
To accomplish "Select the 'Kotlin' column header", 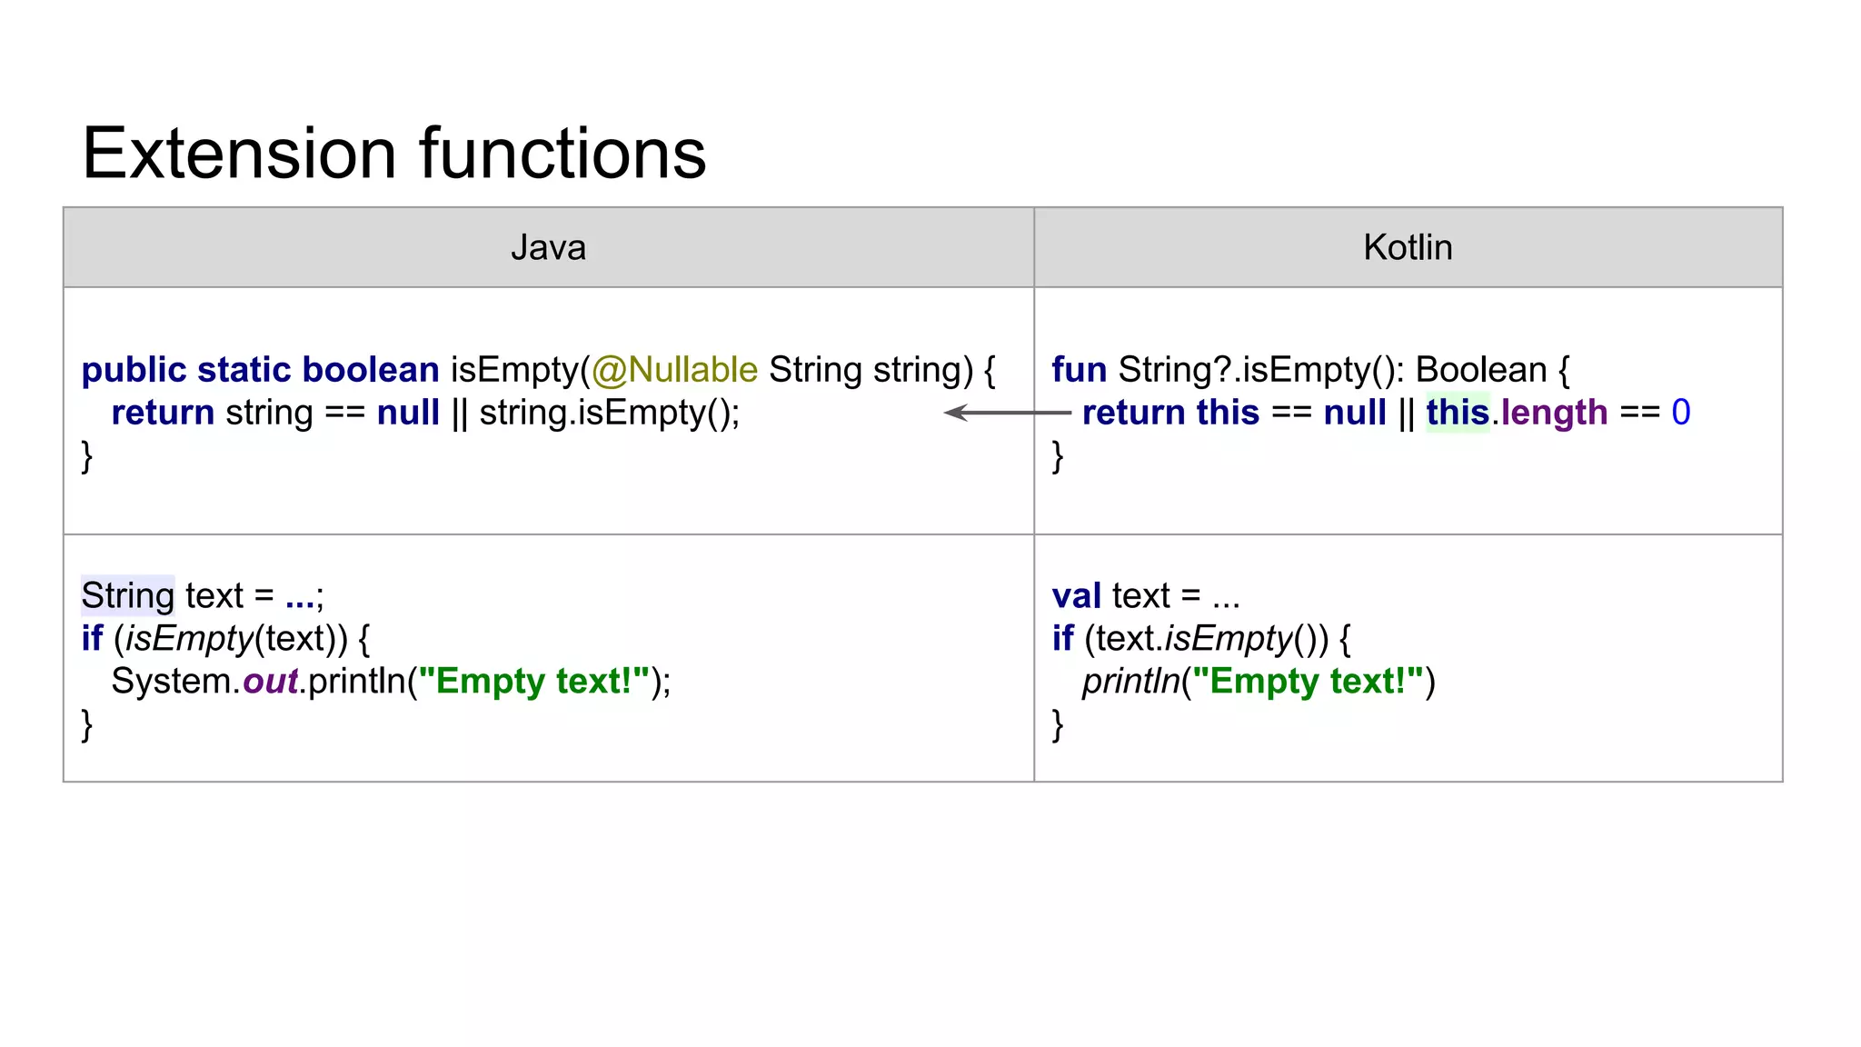I will pos(1408,247).
